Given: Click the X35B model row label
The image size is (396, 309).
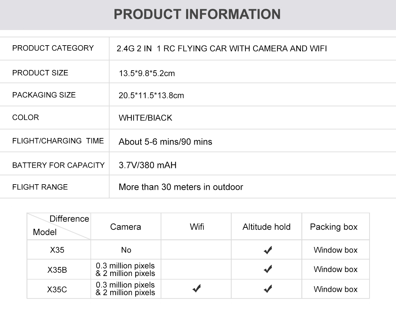Looking at the screenshot, I should coord(57,270).
